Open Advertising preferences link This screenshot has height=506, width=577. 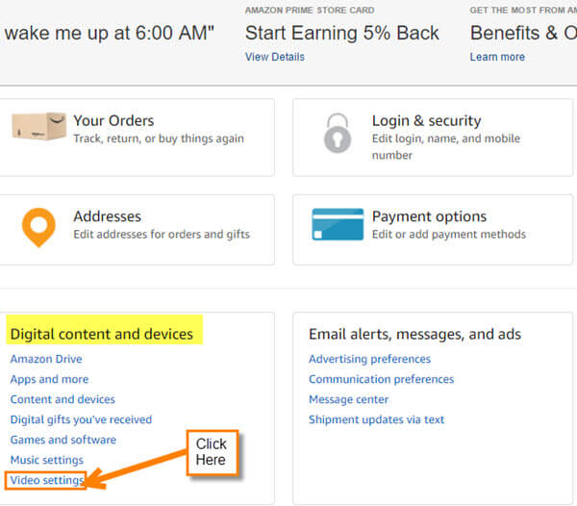pos(369,359)
